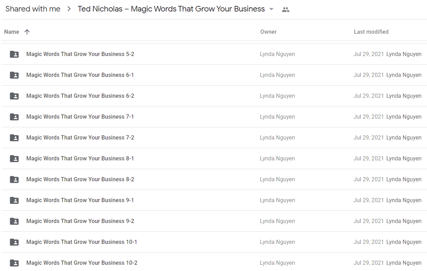
Task: Select Magic Words That Grow Your Business 7-2
Action: [x=80, y=138]
